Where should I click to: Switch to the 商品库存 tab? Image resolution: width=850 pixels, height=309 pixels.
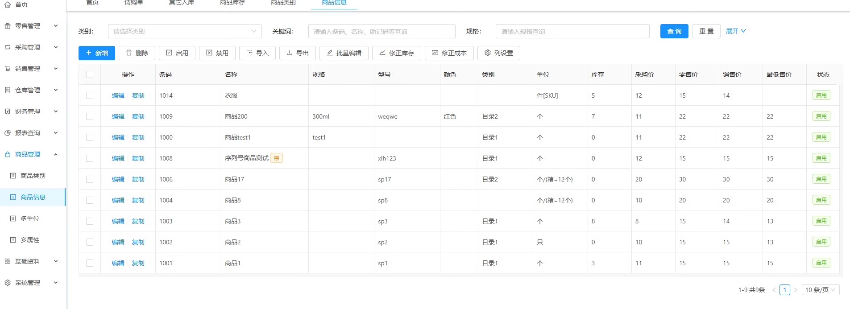pyautogui.click(x=232, y=3)
